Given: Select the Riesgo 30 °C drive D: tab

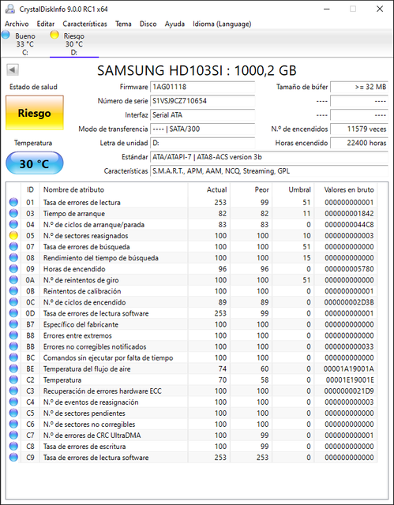Looking at the screenshot, I should click(x=74, y=44).
